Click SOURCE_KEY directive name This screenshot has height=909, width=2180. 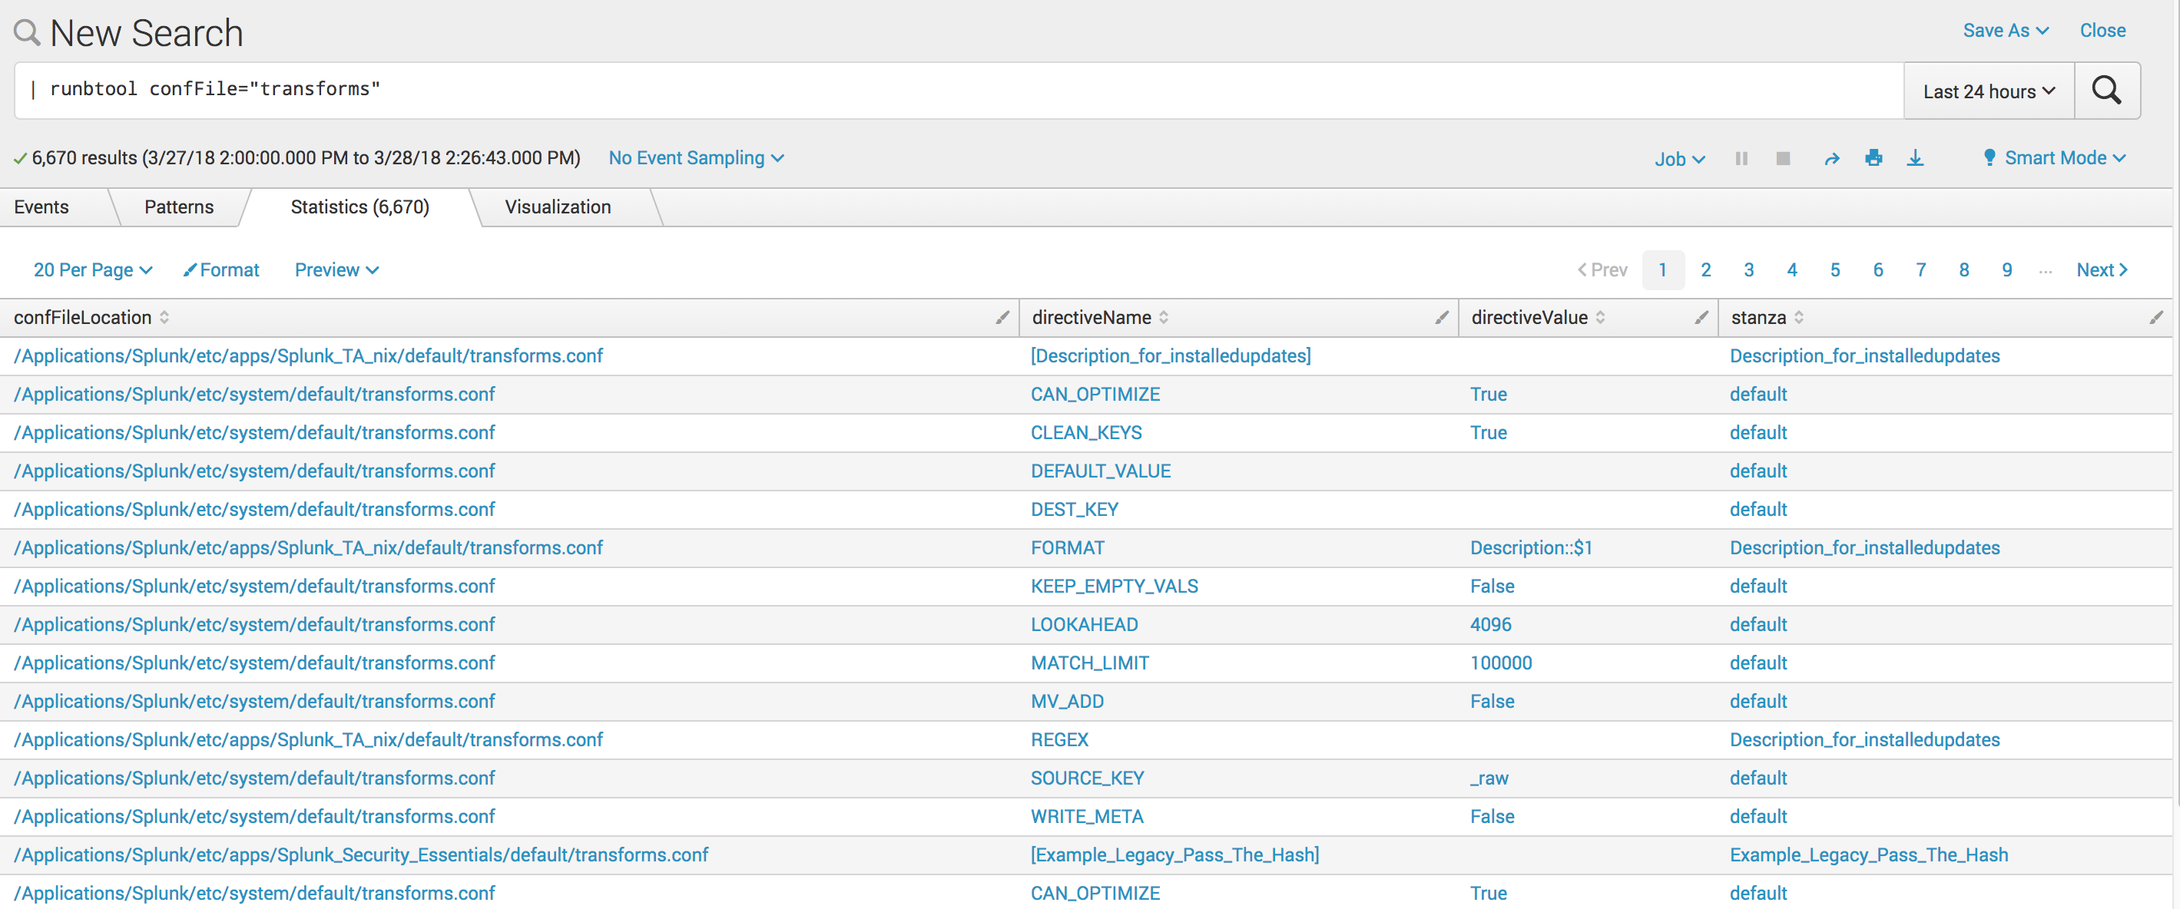coord(1087,778)
